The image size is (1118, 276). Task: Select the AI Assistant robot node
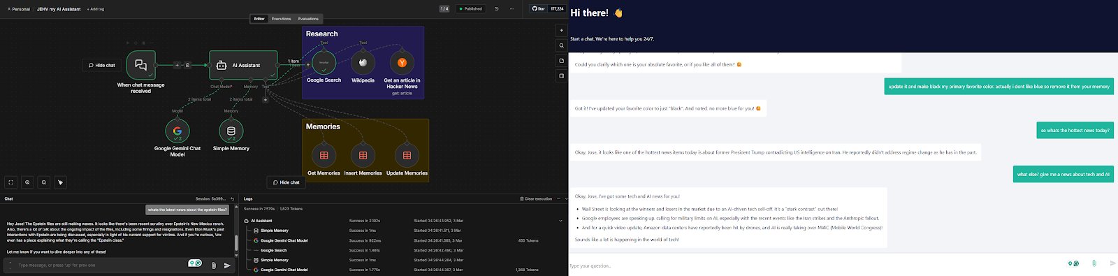tap(243, 65)
